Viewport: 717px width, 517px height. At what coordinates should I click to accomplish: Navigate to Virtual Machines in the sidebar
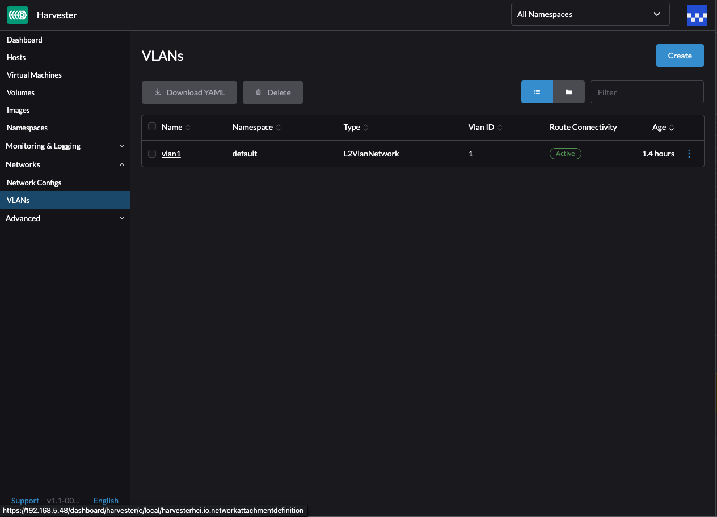click(x=34, y=74)
